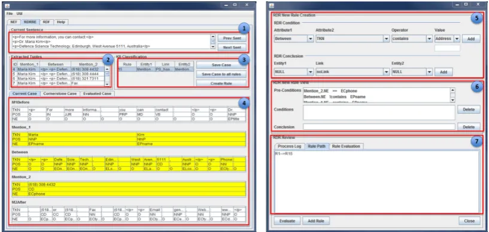This screenshot has height=232, width=489.
Task: Switch to the Rule Evaluation tab
Action: point(346,146)
